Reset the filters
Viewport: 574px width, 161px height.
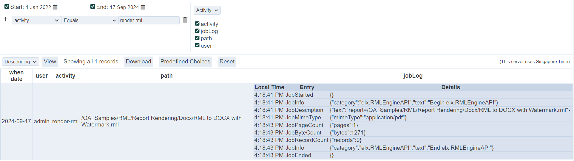227,62
